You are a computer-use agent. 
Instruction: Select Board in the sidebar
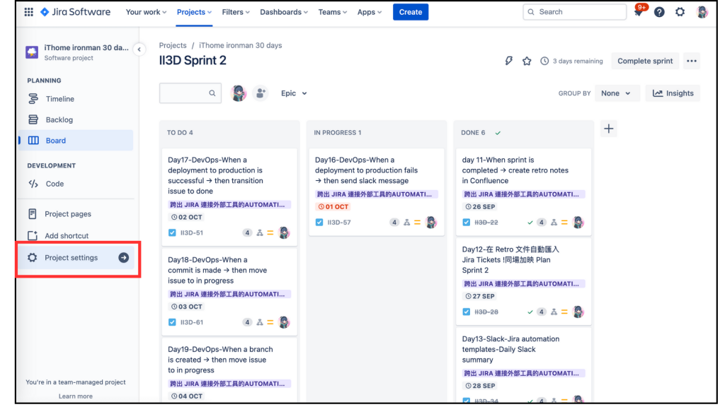pyautogui.click(x=76, y=141)
